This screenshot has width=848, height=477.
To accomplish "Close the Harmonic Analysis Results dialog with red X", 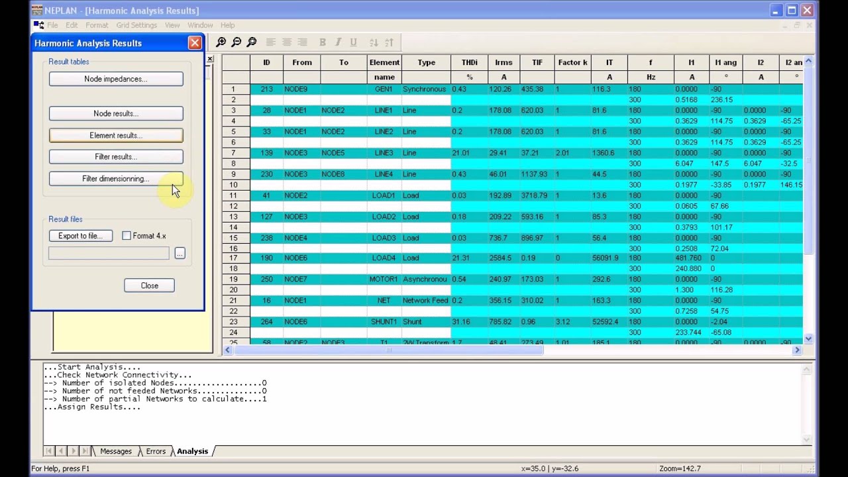I will pyautogui.click(x=195, y=43).
